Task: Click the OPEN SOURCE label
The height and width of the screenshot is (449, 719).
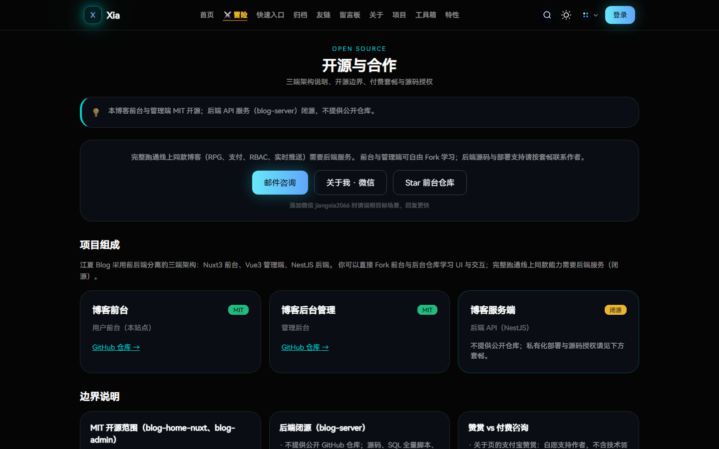Action: tap(359, 49)
